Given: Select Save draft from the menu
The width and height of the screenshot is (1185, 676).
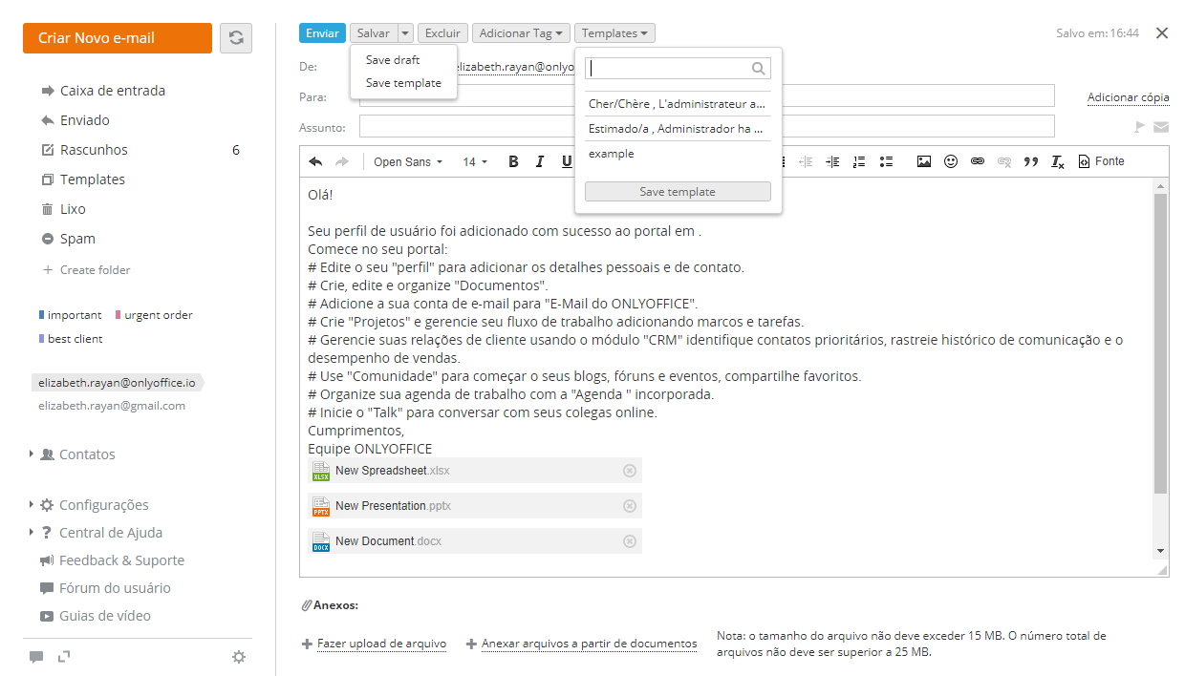Looking at the screenshot, I should (393, 60).
